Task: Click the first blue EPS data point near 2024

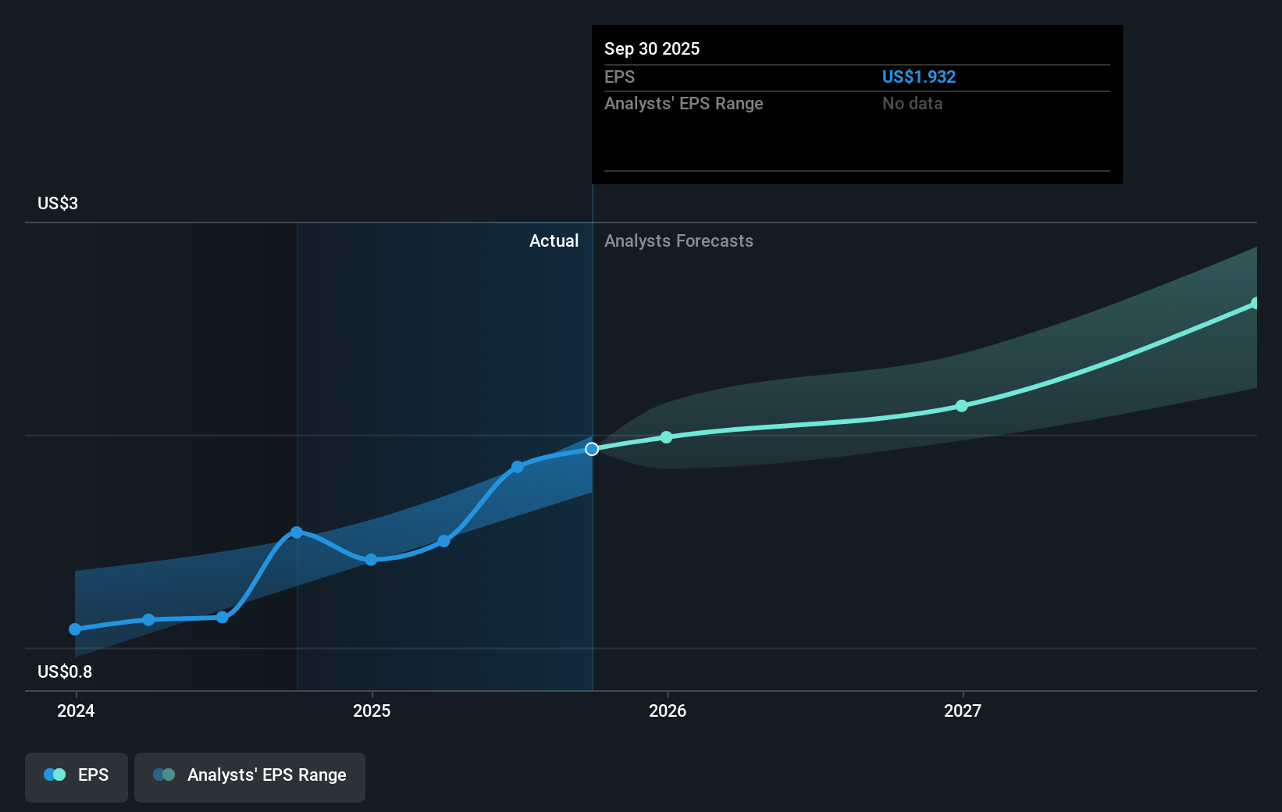Action: [x=75, y=629]
